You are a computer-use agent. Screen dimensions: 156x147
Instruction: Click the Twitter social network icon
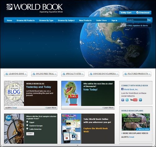pos(127,100)
